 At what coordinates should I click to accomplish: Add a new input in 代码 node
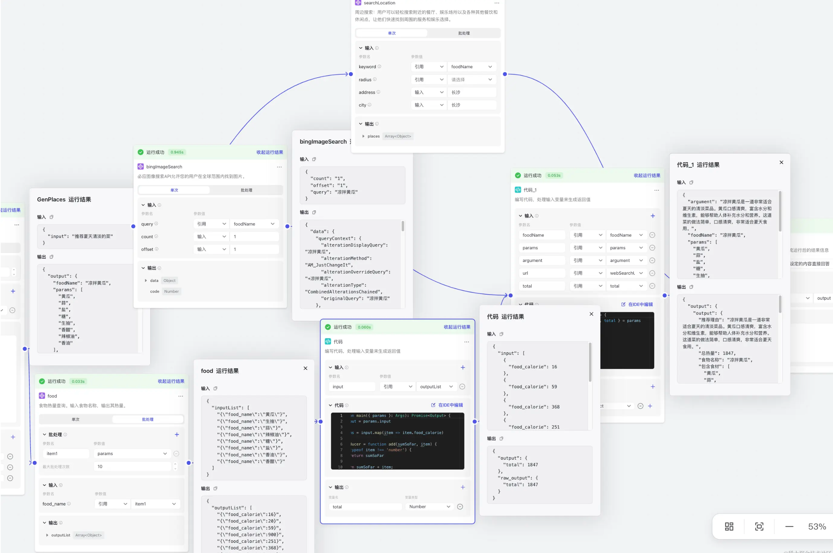[x=463, y=368]
